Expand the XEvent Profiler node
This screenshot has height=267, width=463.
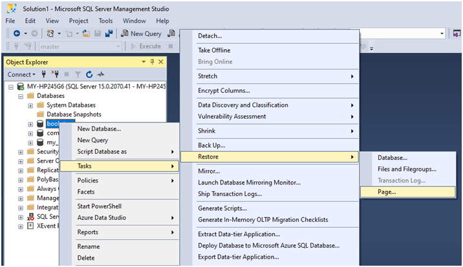pyautogui.click(x=21, y=226)
